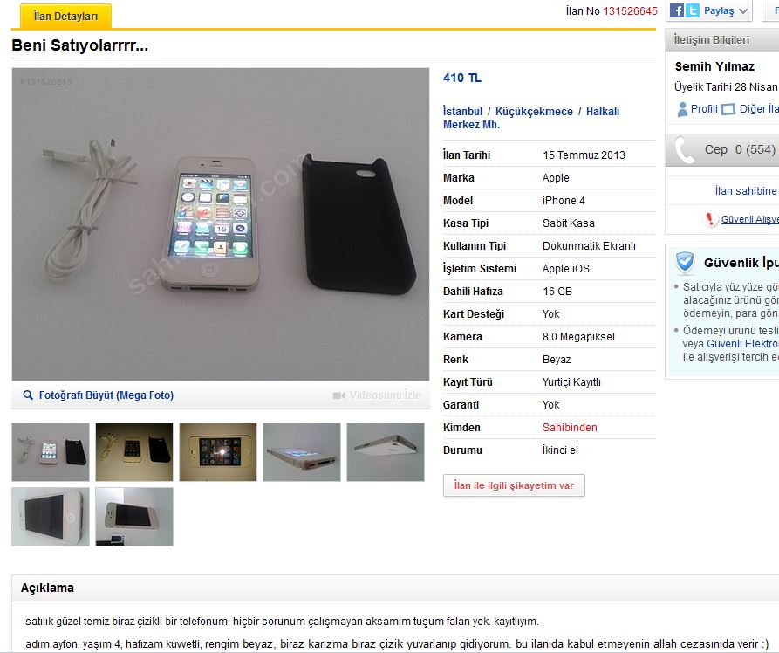The image size is (779, 653).
Task: Click the video camera Videosunu İzle icon
Action: [x=339, y=395]
